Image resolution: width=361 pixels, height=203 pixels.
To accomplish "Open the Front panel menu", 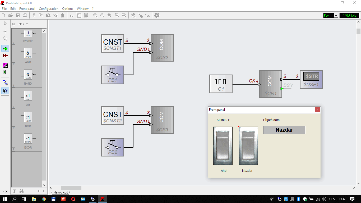I will coord(27,9).
